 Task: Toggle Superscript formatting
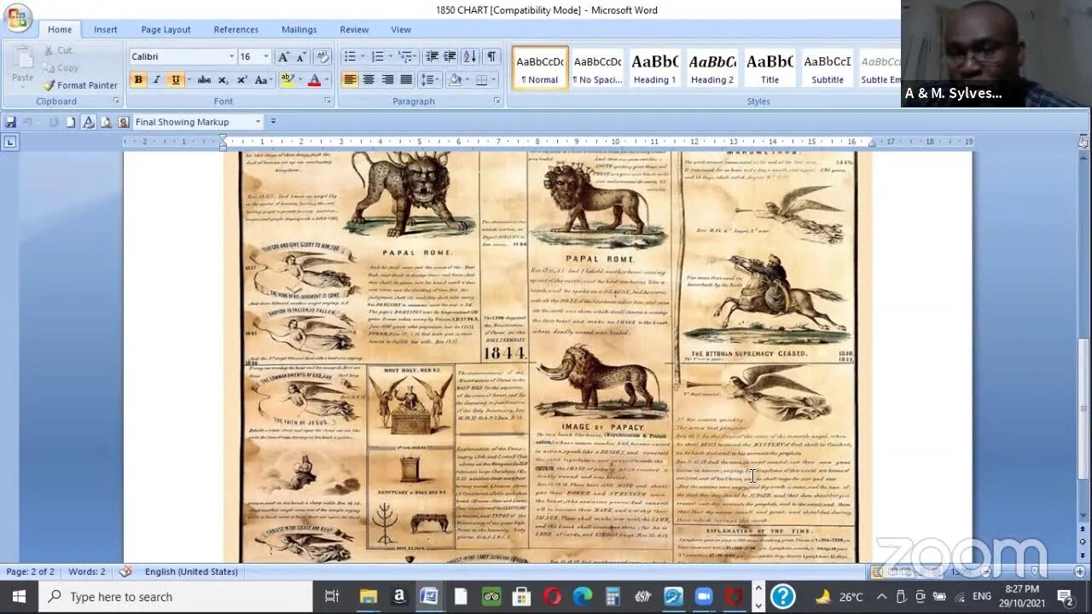[241, 79]
